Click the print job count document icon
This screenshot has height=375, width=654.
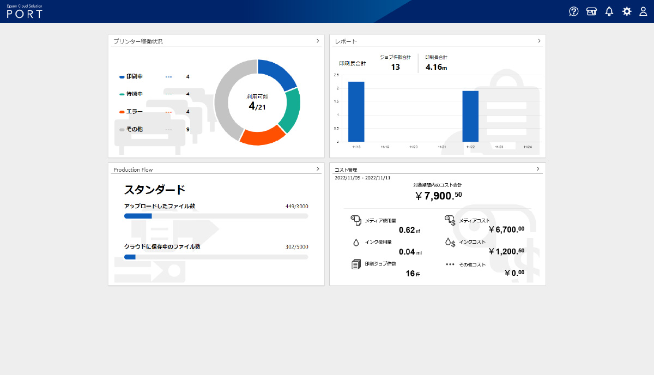click(x=356, y=264)
